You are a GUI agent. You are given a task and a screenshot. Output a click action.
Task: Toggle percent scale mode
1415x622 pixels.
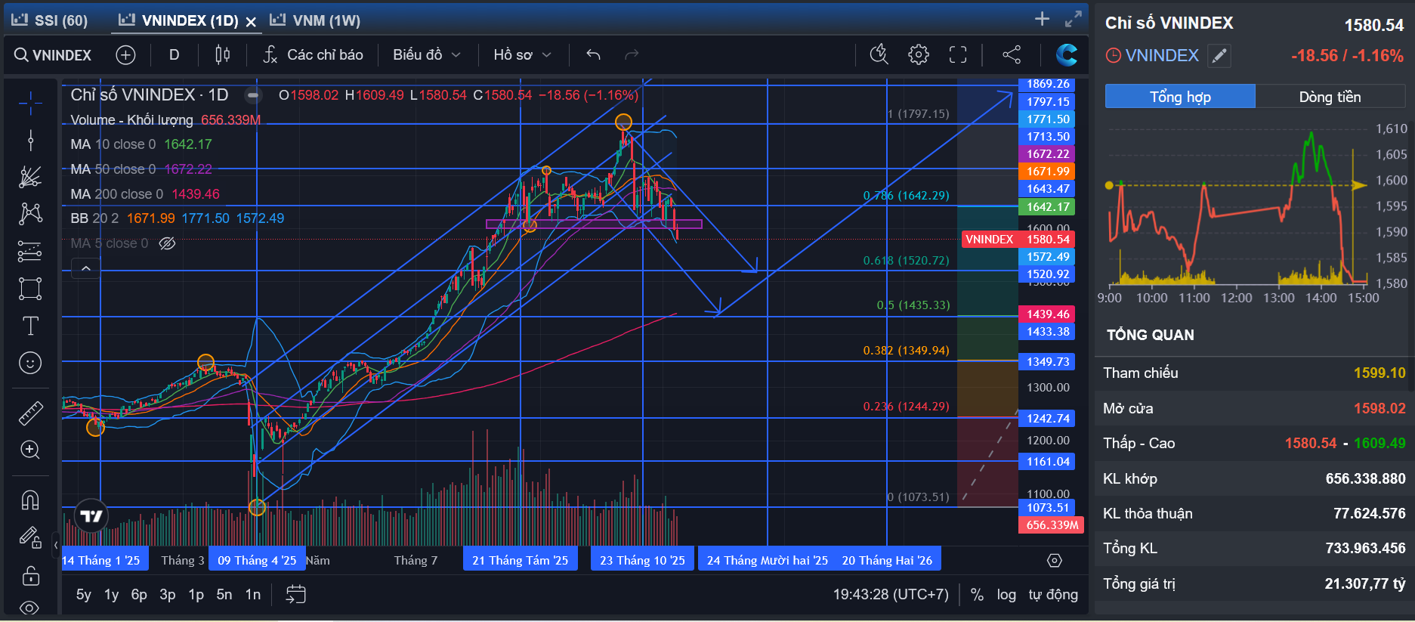tap(977, 595)
